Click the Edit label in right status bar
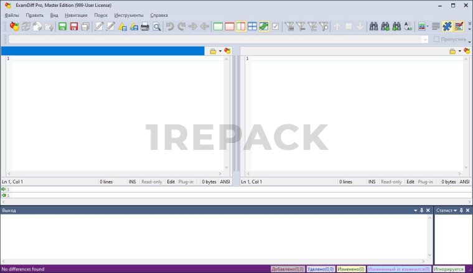 point(410,182)
